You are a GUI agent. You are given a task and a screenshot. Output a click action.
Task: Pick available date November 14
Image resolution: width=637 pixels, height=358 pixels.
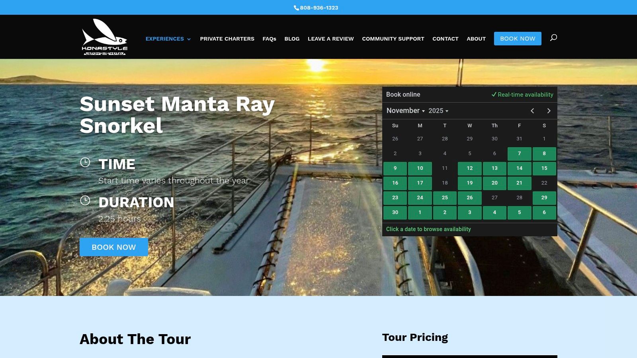pyautogui.click(x=519, y=168)
